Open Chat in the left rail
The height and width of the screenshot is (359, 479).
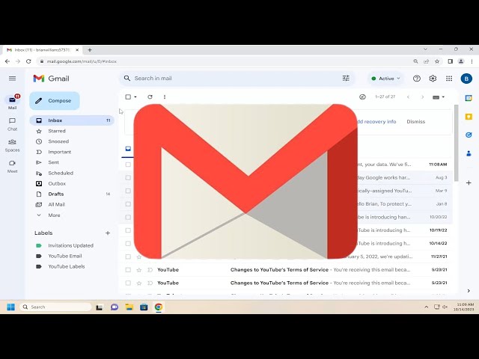(12, 124)
